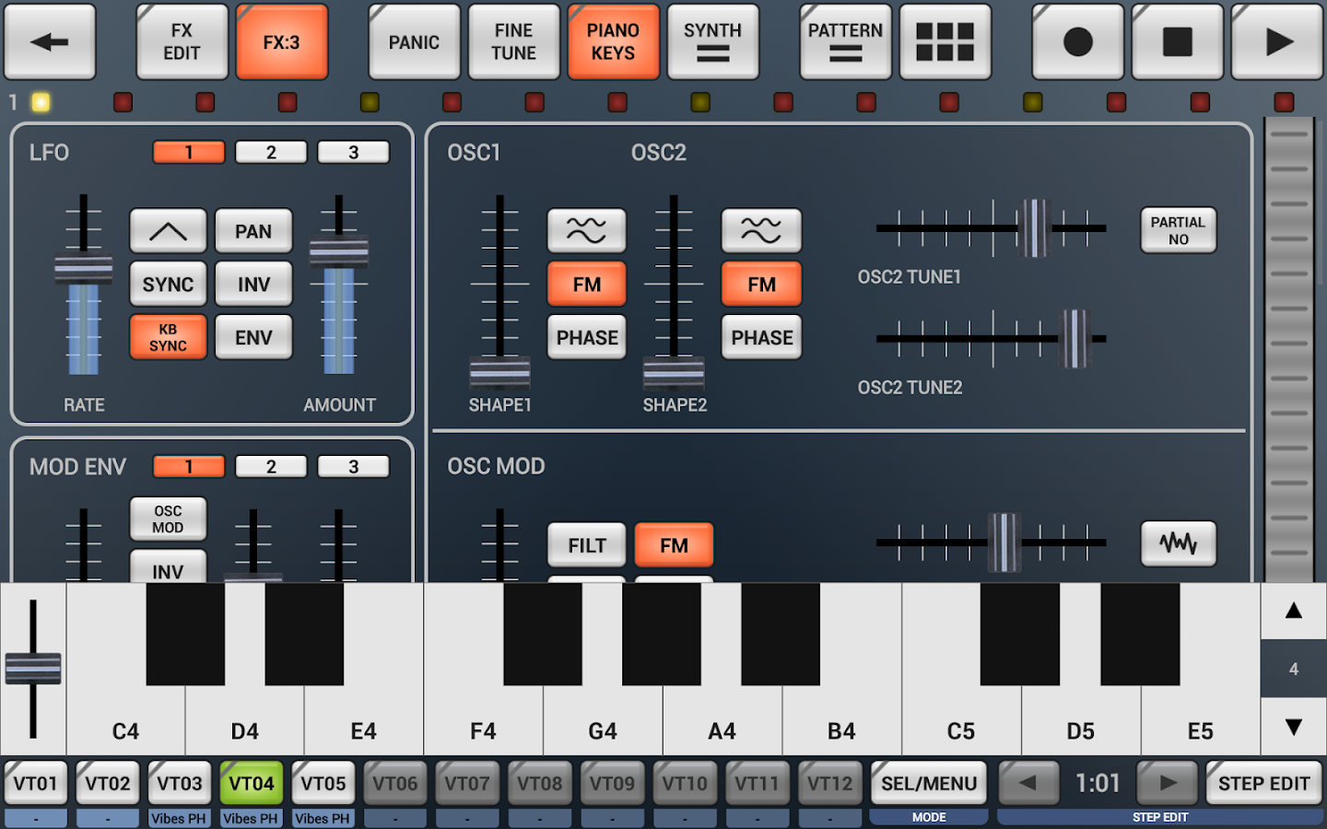Image resolution: width=1327 pixels, height=829 pixels.
Task: Toggle the FX:3 button
Action: point(281,42)
